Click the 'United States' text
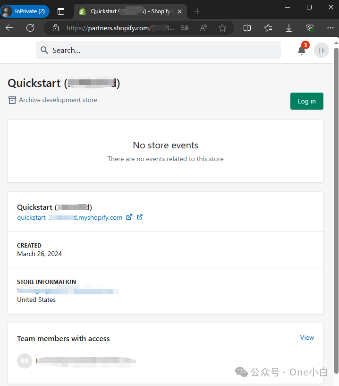 click(x=36, y=300)
